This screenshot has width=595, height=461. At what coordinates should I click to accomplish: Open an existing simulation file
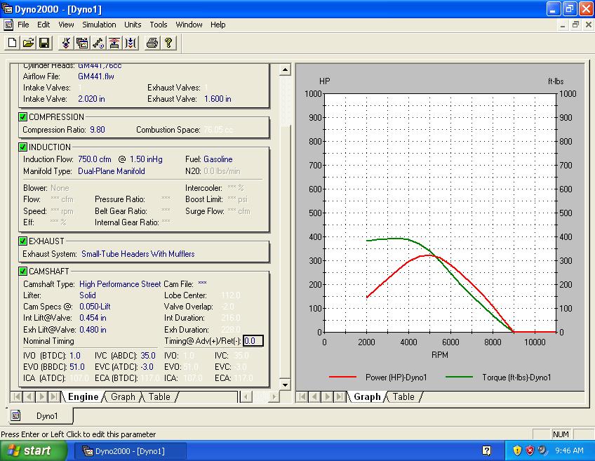[28, 43]
